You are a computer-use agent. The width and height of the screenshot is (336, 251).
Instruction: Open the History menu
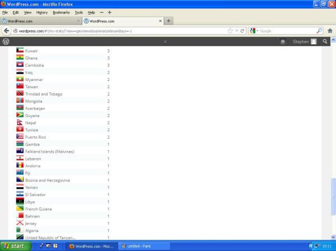pos(42,12)
